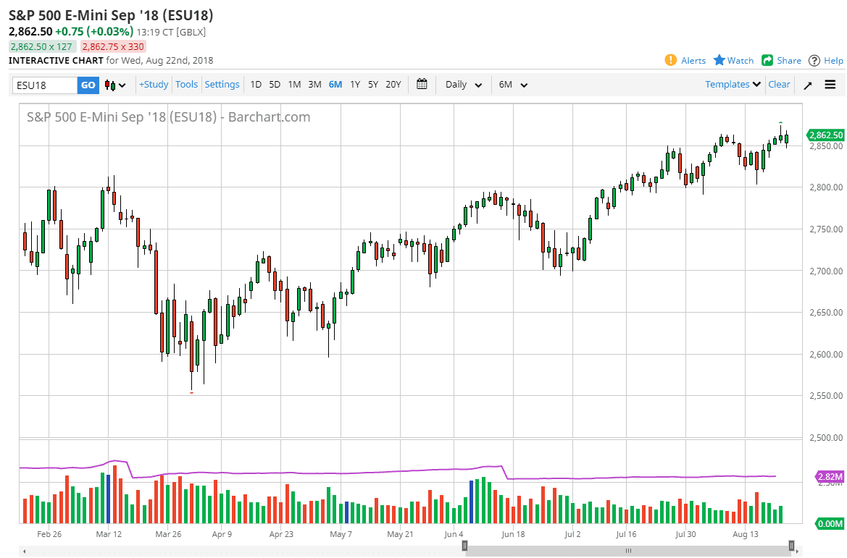
Task: Open the candlestick chart type selector
Action: (115, 85)
